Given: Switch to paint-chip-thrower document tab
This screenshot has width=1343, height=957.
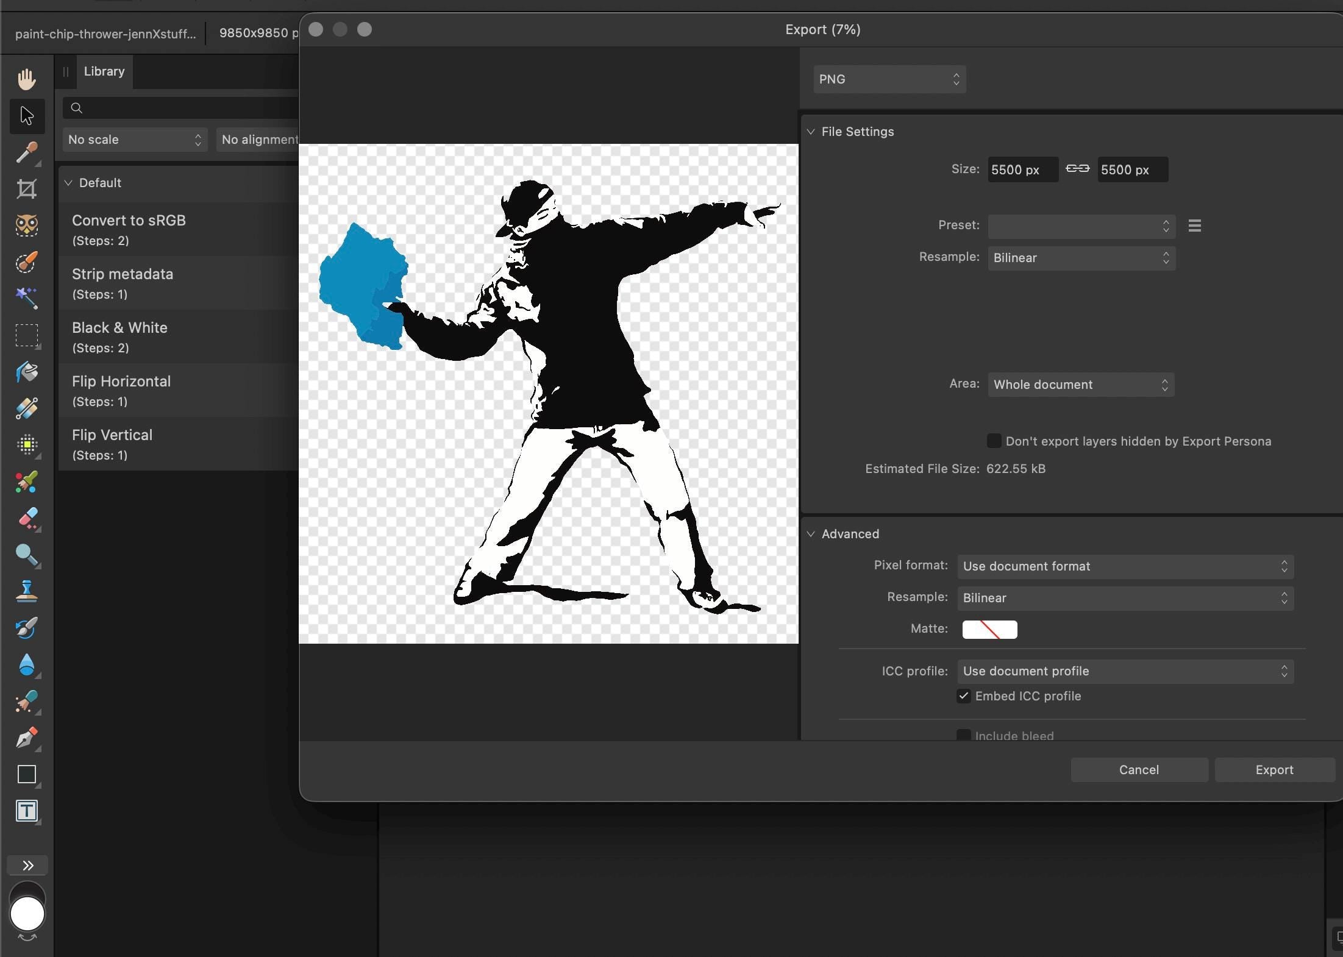Looking at the screenshot, I should click(105, 34).
